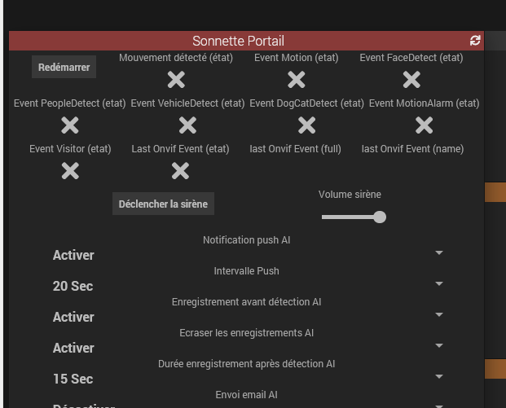The width and height of the screenshot is (506, 408).
Task: Trigger the siren with Déclencher la sirène
Action: pos(163,204)
